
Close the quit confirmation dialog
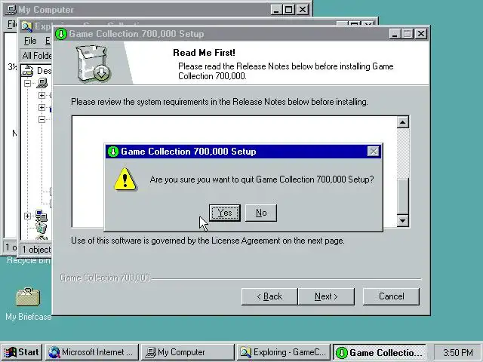click(x=373, y=152)
